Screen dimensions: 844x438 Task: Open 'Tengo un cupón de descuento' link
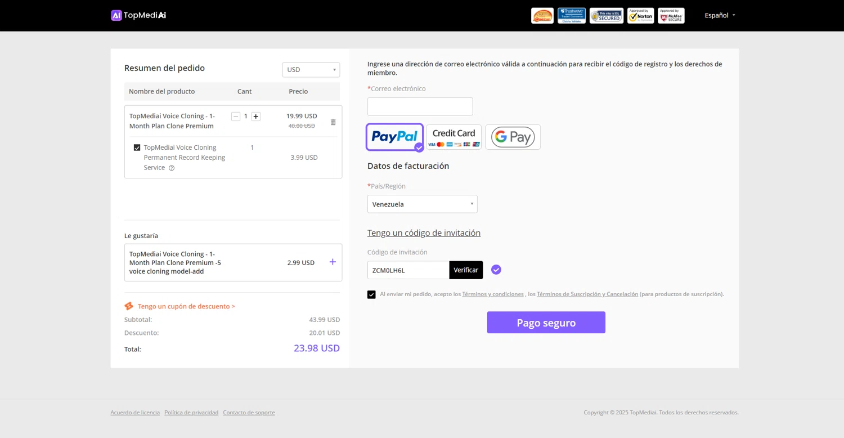[x=186, y=306]
